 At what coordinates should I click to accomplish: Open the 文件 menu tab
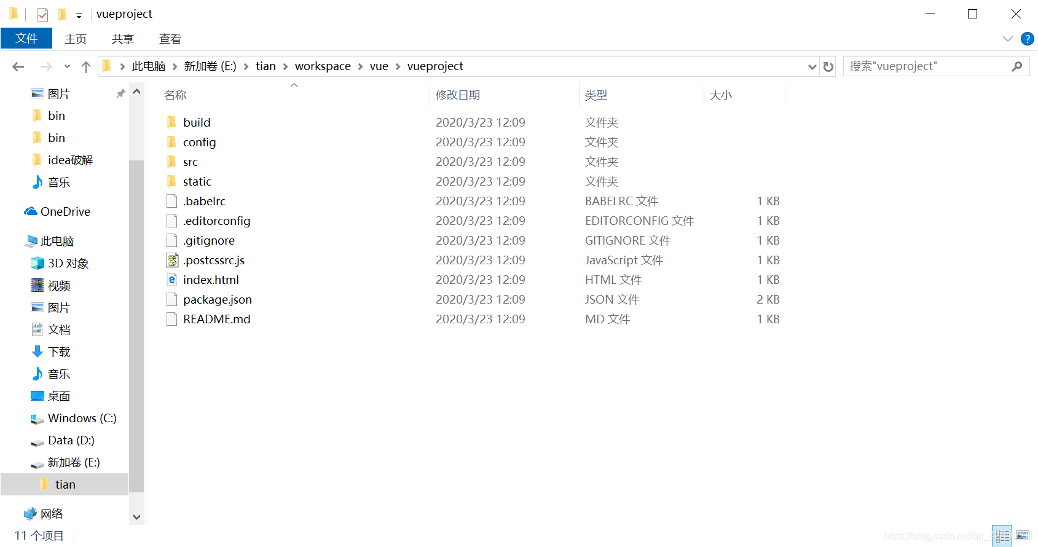26,38
